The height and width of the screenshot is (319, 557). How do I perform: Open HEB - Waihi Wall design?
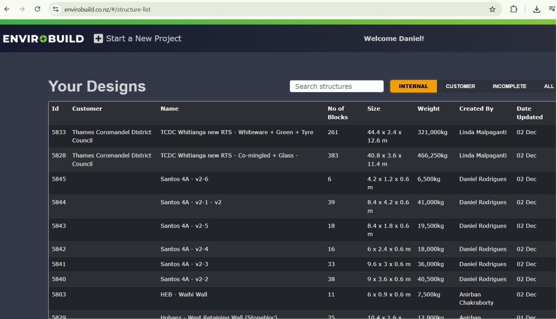pos(184,295)
